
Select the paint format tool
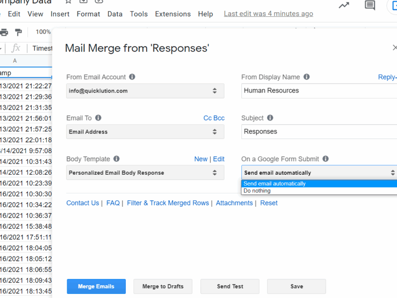click(18, 32)
